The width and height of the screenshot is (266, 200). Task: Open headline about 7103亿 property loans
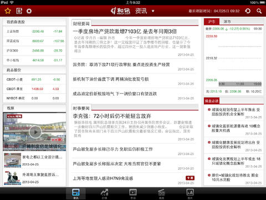125,32
